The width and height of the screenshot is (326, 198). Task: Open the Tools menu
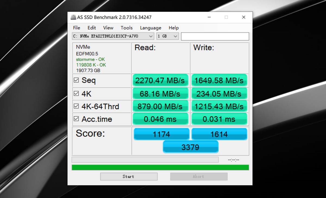point(127,28)
